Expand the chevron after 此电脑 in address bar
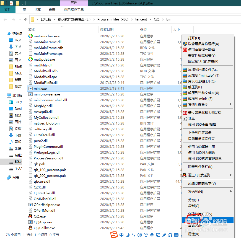Viewport: 241px width, 238px height. tap(54, 19)
